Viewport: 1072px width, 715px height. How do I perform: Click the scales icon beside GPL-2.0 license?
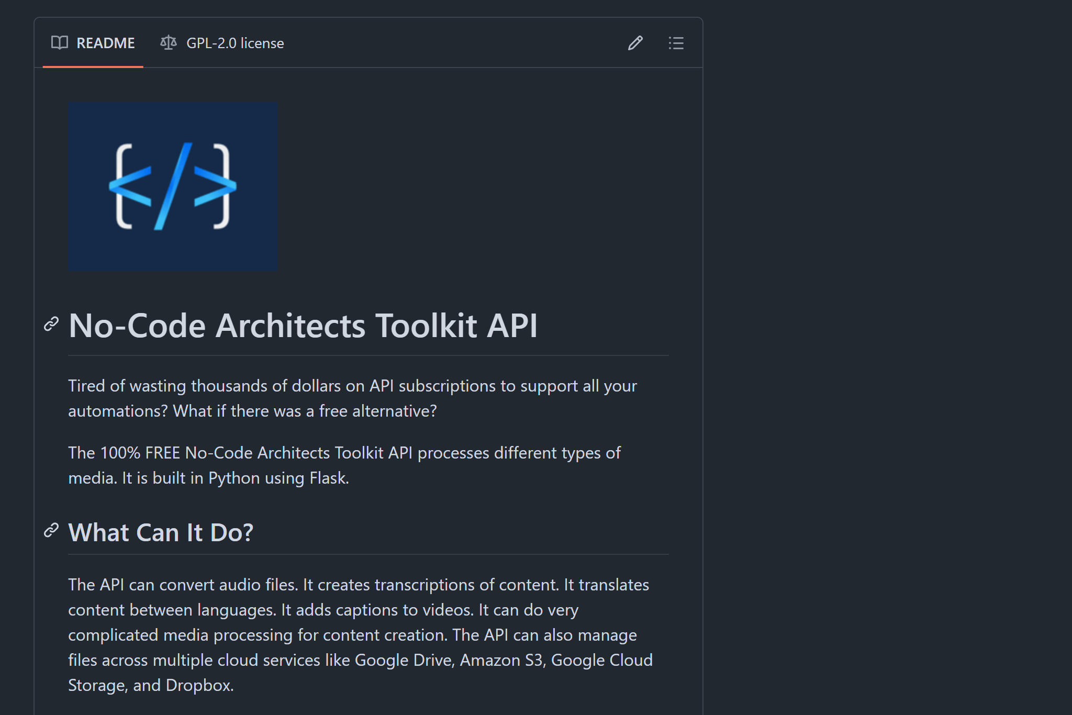click(168, 42)
